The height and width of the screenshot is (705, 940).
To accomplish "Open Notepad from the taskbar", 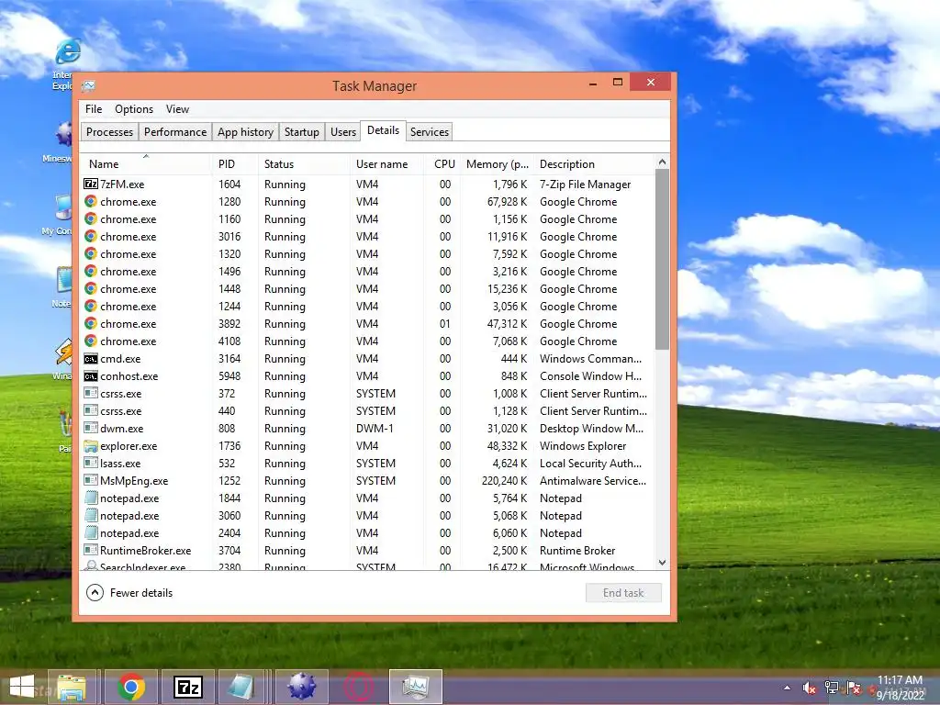I will [x=242, y=687].
